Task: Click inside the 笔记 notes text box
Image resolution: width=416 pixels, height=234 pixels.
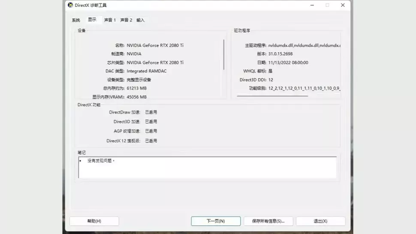Action: point(207,168)
